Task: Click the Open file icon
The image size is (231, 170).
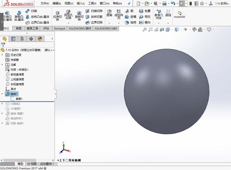Action: (147, 3)
